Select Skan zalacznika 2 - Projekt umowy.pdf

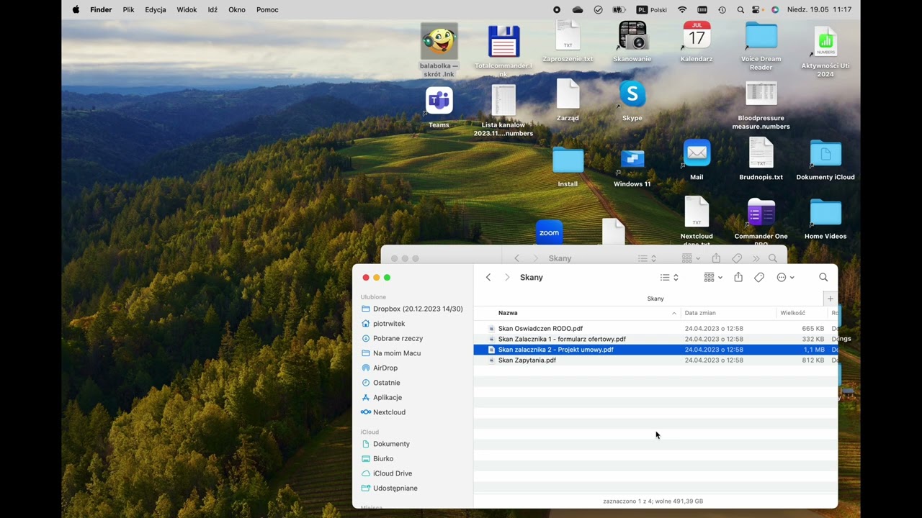[x=655, y=350]
